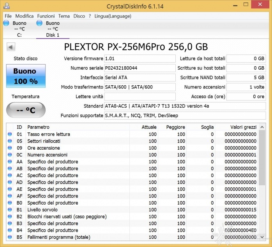Open the File menu

click(8, 16)
